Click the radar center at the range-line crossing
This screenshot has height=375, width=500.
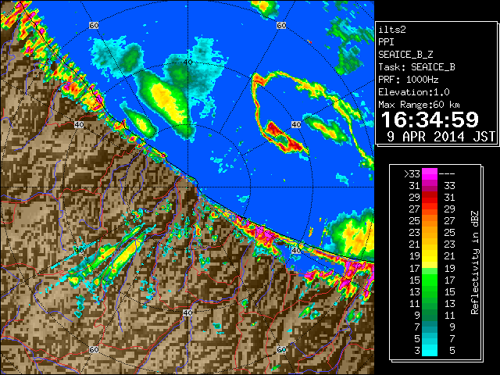187,187
